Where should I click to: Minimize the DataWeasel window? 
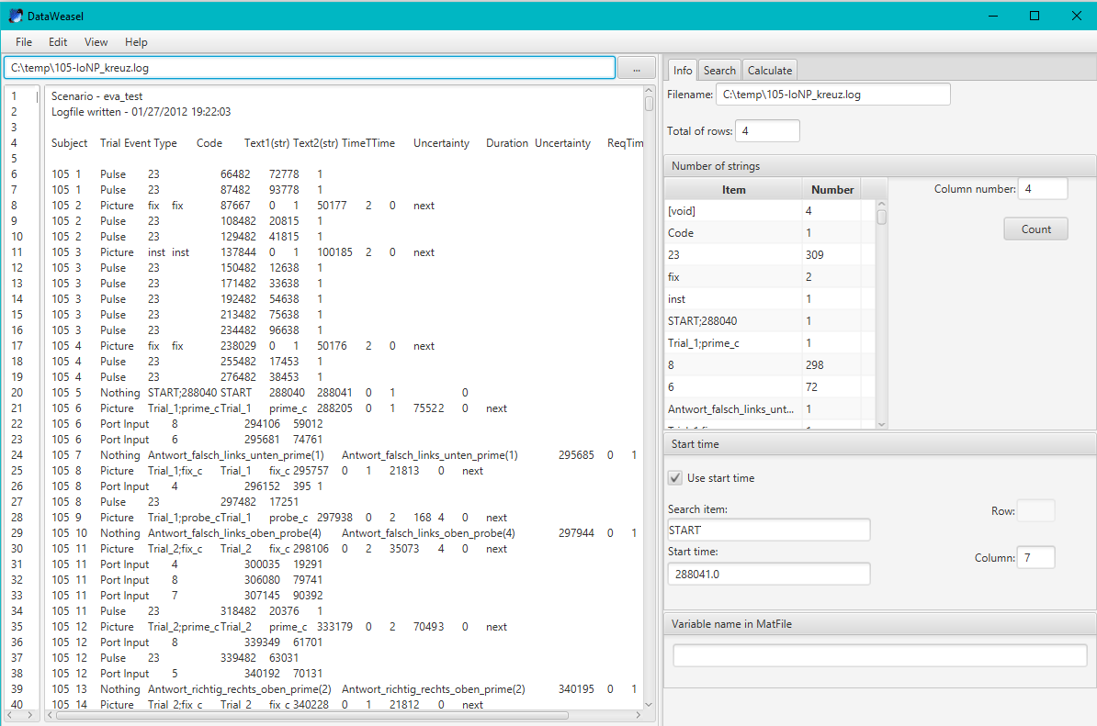coord(993,16)
